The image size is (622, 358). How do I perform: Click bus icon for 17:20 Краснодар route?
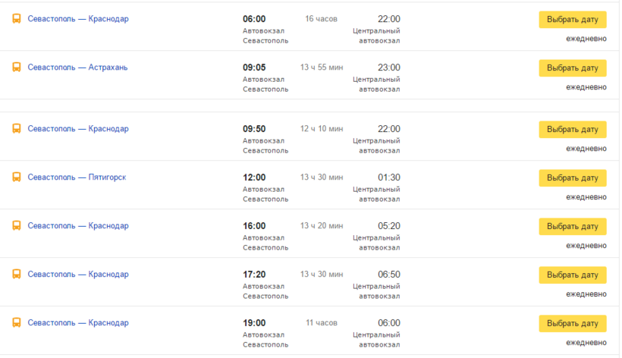tap(16, 274)
